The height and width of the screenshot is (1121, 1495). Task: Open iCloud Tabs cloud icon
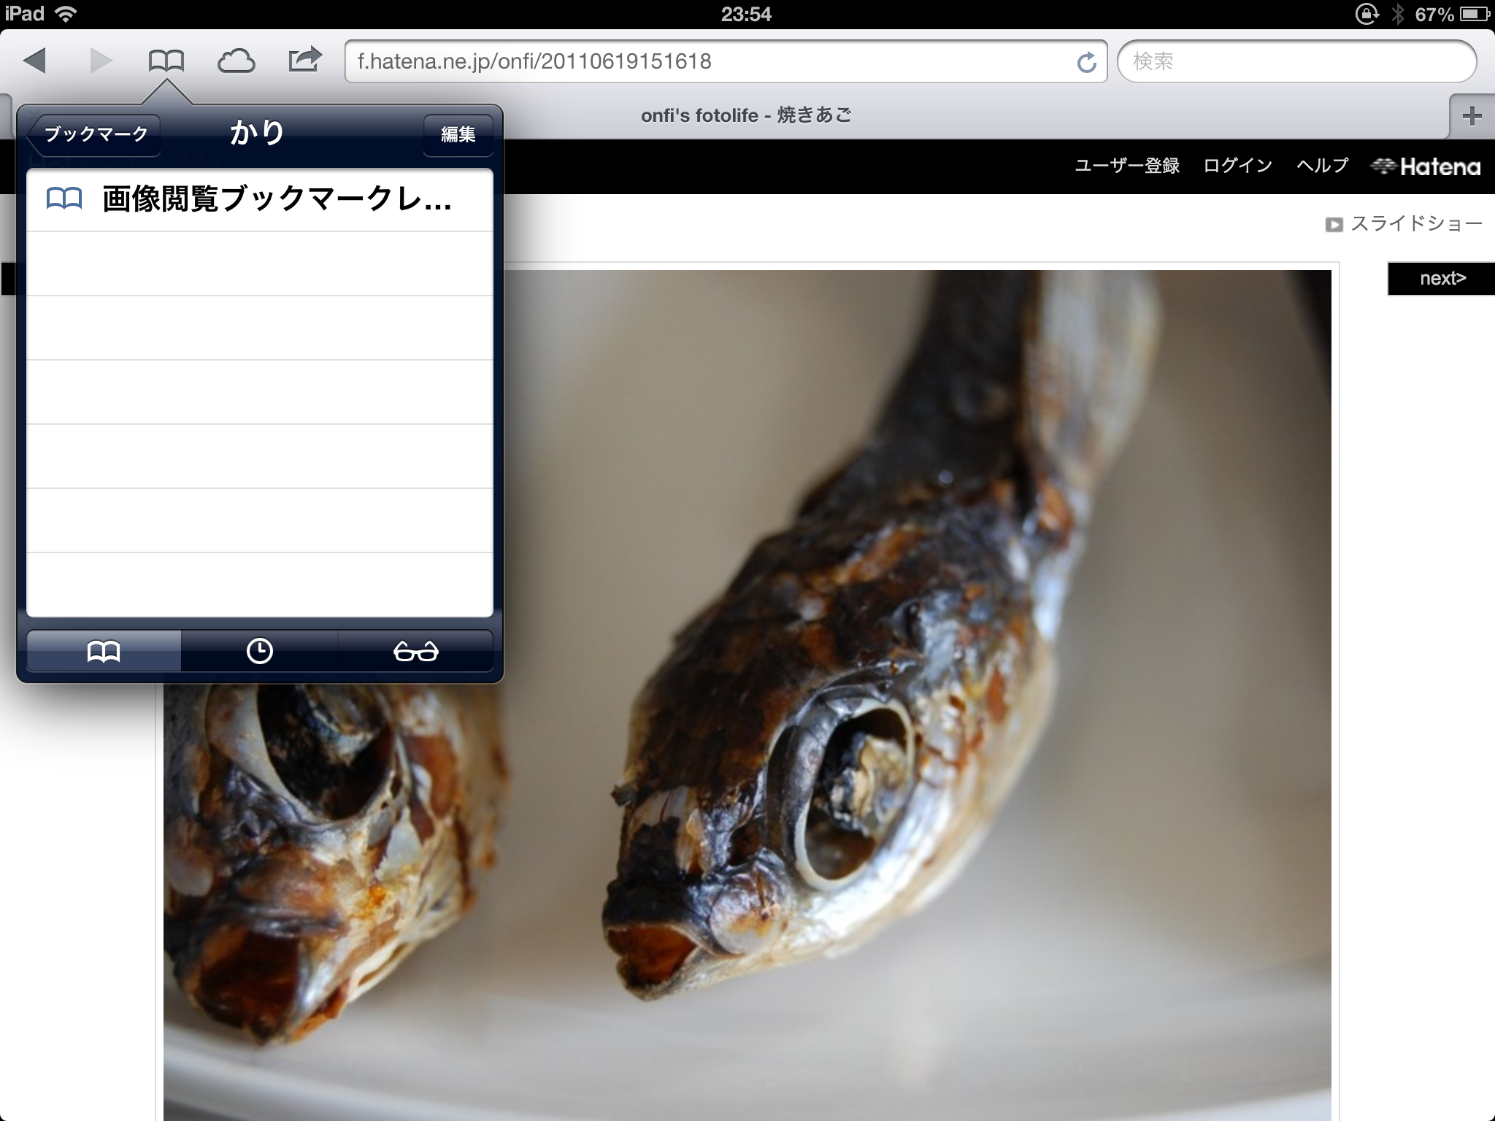(x=236, y=61)
